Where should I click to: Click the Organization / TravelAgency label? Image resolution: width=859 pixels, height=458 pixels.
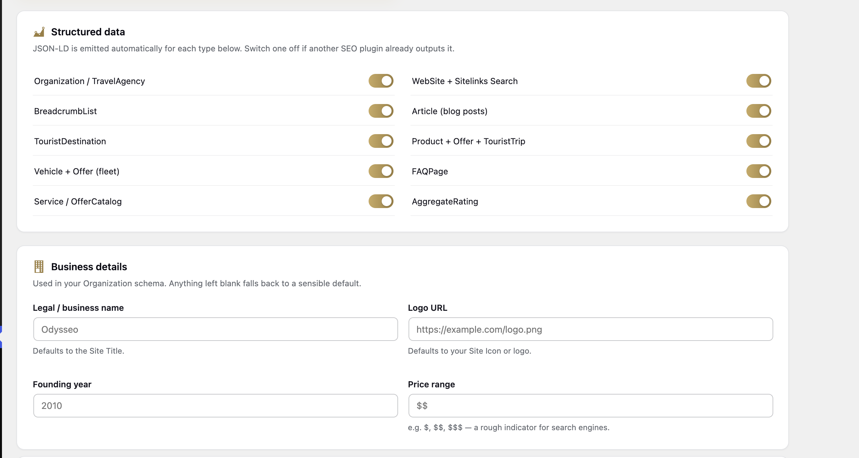[89, 81]
